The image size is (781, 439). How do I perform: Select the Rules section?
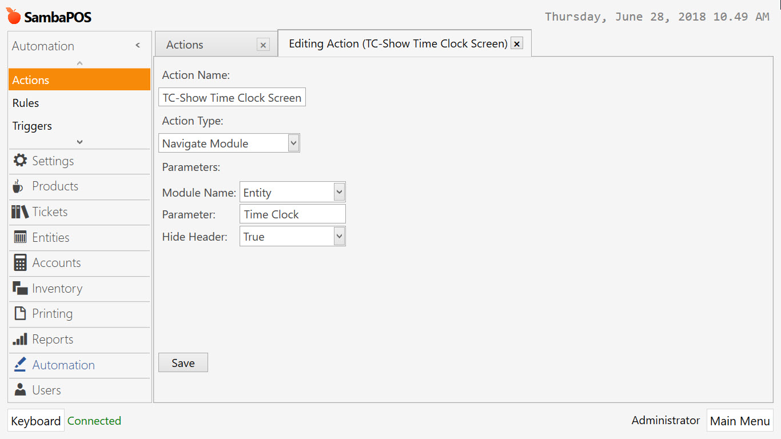(x=25, y=103)
